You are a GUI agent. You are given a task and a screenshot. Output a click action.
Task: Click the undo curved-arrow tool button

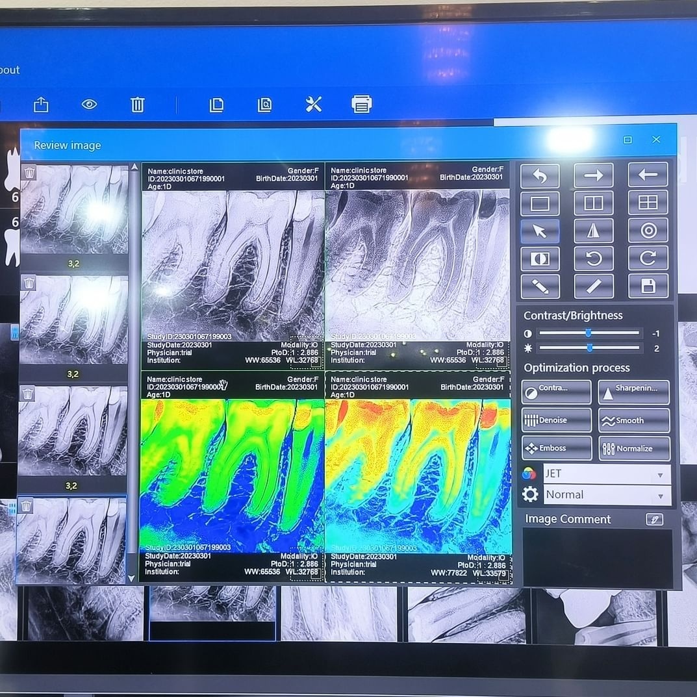coord(540,175)
